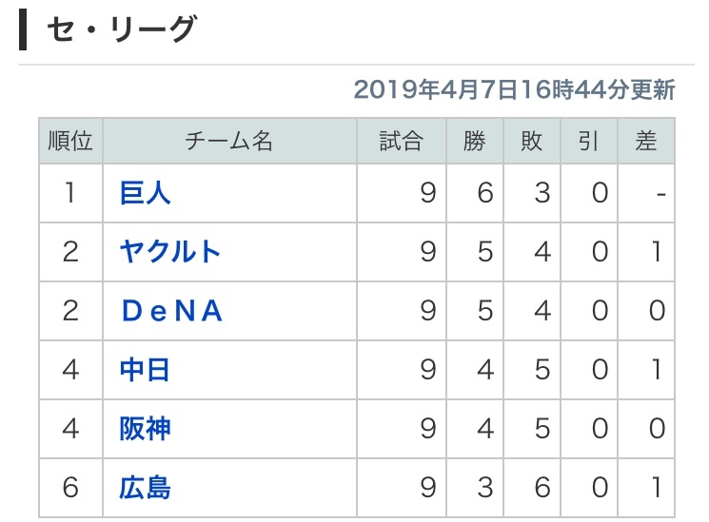The image size is (709, 522).
Task: Click the DeNA team link
Action: [171, 311]
